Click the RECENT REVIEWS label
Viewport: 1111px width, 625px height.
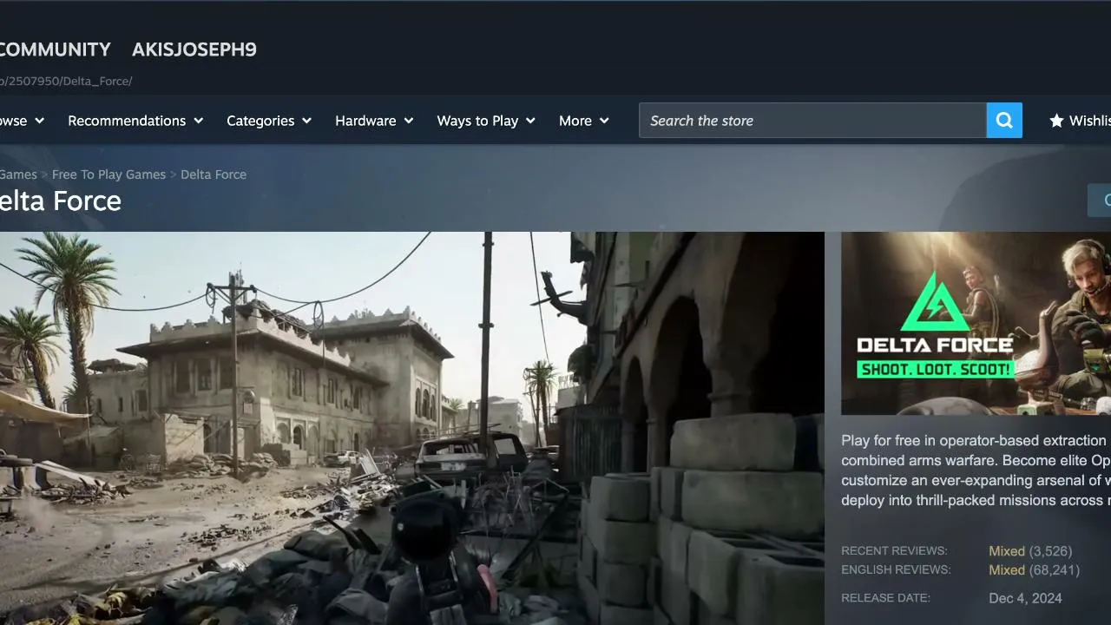[x=894, y=551]
